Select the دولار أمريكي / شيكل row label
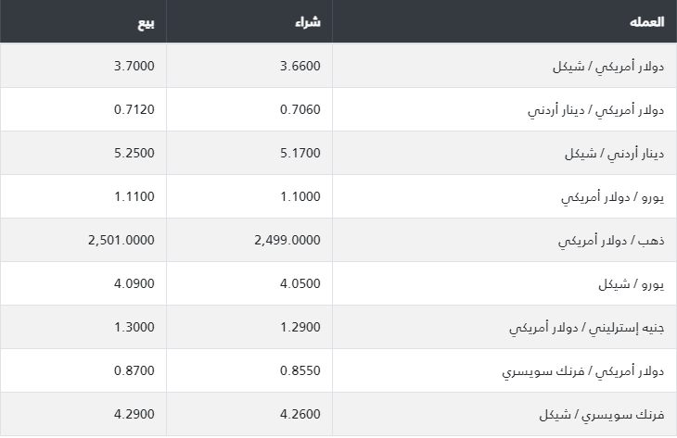 click(608, 67)
